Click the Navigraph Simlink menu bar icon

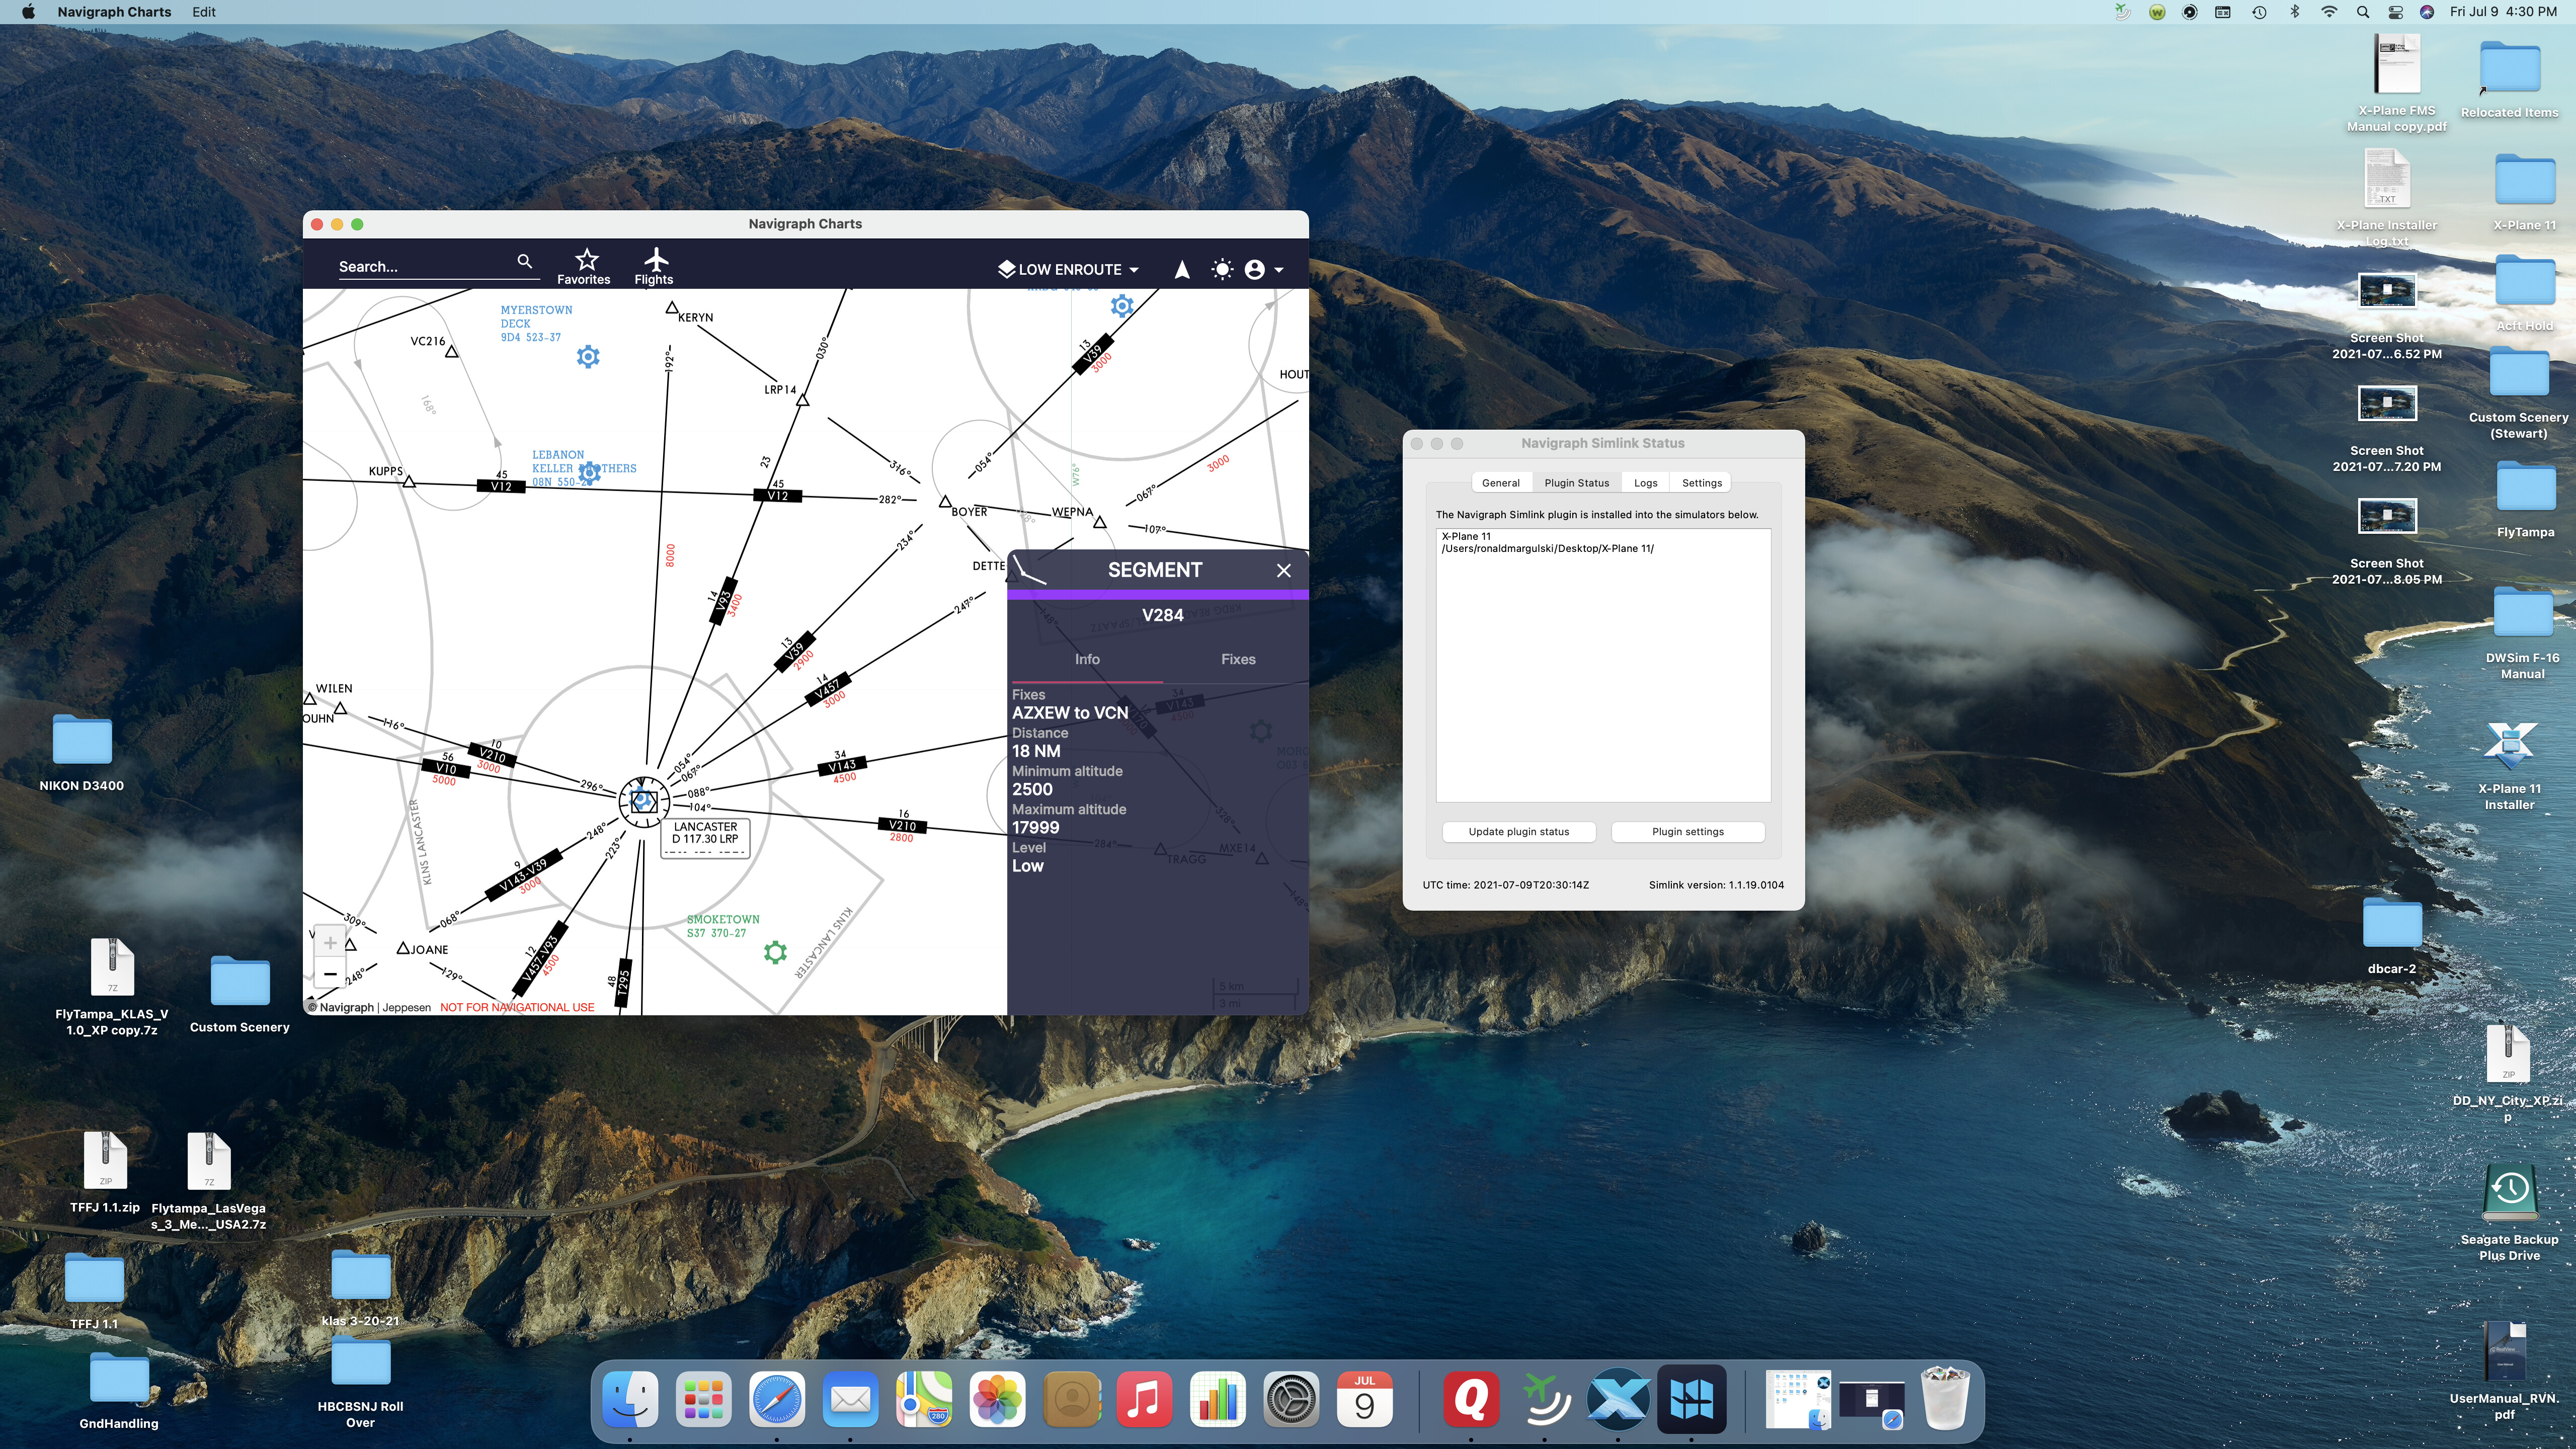click(2123, 12)
